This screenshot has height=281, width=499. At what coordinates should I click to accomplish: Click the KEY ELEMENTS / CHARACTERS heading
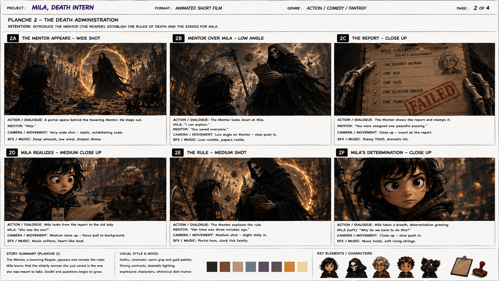pyautogui.click(x=345, y=254)
